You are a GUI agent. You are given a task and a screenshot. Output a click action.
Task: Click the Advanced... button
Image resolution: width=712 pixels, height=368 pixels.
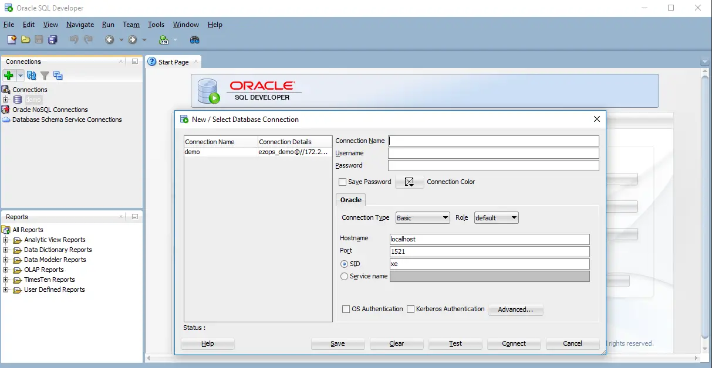(x=515, y=309)
